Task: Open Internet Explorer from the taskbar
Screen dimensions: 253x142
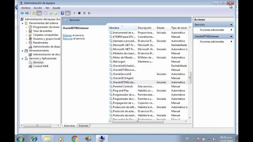Action: click(34, 139)
